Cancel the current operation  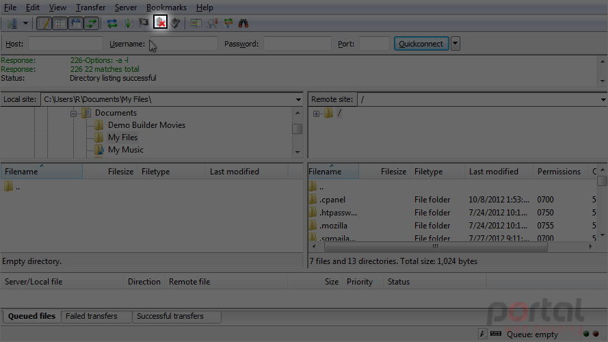[x=144, y=23]
